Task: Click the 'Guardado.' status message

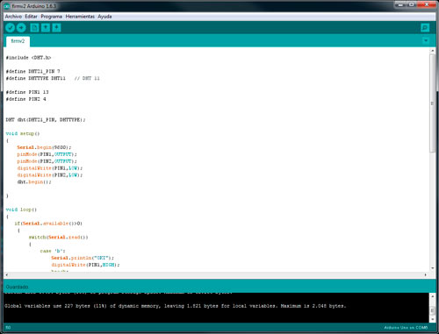Action: (18, 287)
